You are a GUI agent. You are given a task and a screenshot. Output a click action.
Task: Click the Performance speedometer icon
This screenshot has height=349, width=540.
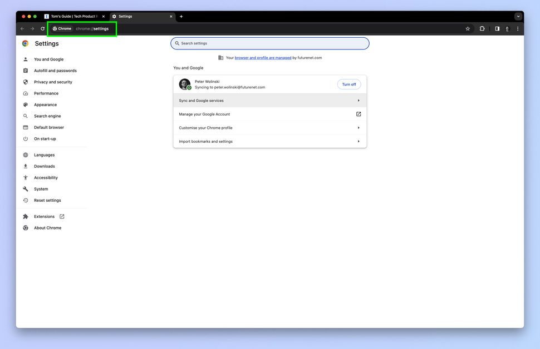pyautogui.click(x=25, y=93)
